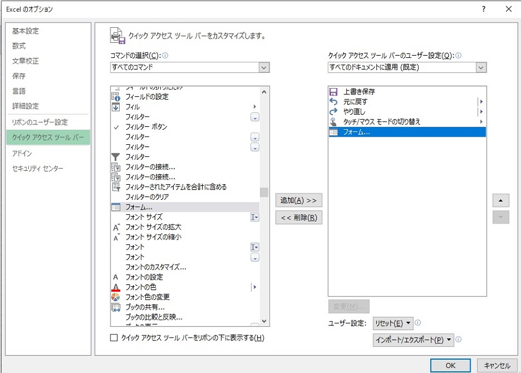The width and height of the screenshot is (521, 373).
Task: Click info icon next to リセット(E)
Action: pos(418,323)
